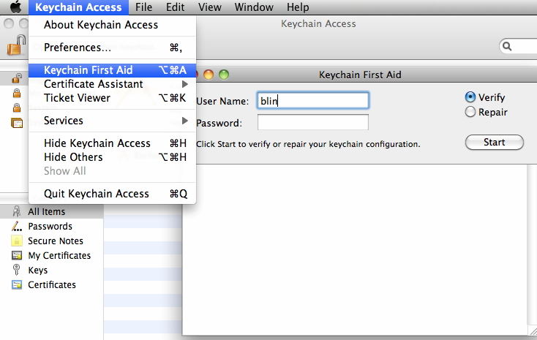Click the search field in the toolbar
The height and width of the screenshot is (340, 537).
[x=521, y=47]
